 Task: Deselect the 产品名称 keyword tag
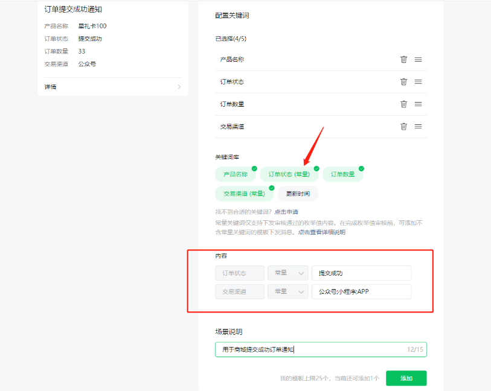coord(236,174)
